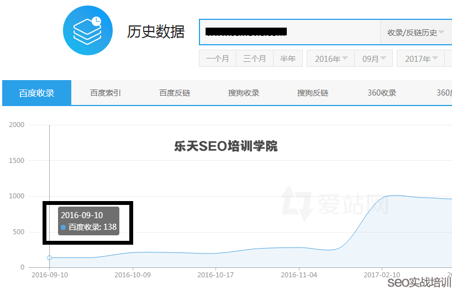
Task: Click the 乐天SEO培训学院 chart title
Action: (225, 146)
